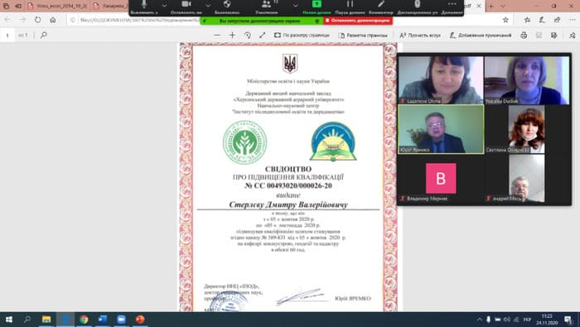
Task: Mute microphone in Zoom toolbar
Action: (144, 7)
